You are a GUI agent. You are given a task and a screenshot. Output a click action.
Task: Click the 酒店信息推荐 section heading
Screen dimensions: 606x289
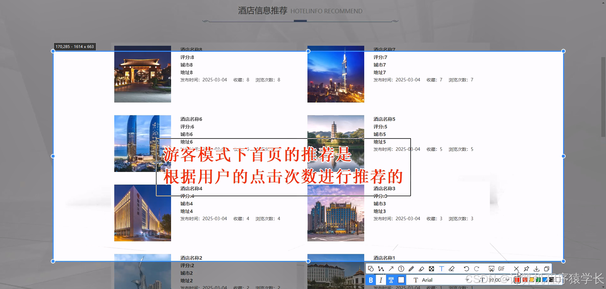click(263, 11)
